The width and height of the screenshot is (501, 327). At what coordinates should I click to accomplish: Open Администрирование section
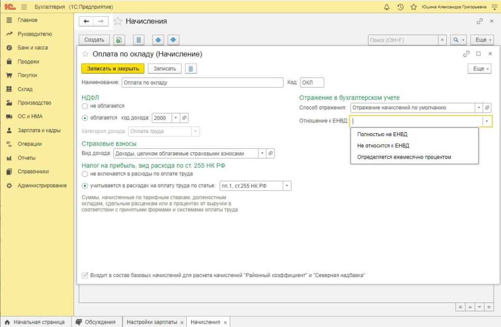(x=42, y=186)
